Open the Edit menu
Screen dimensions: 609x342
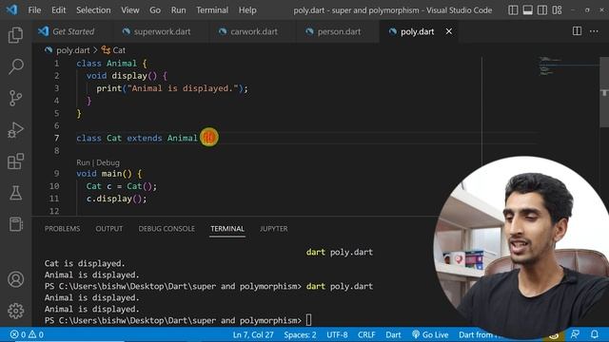pyautogui.click(x=59, y=10)
